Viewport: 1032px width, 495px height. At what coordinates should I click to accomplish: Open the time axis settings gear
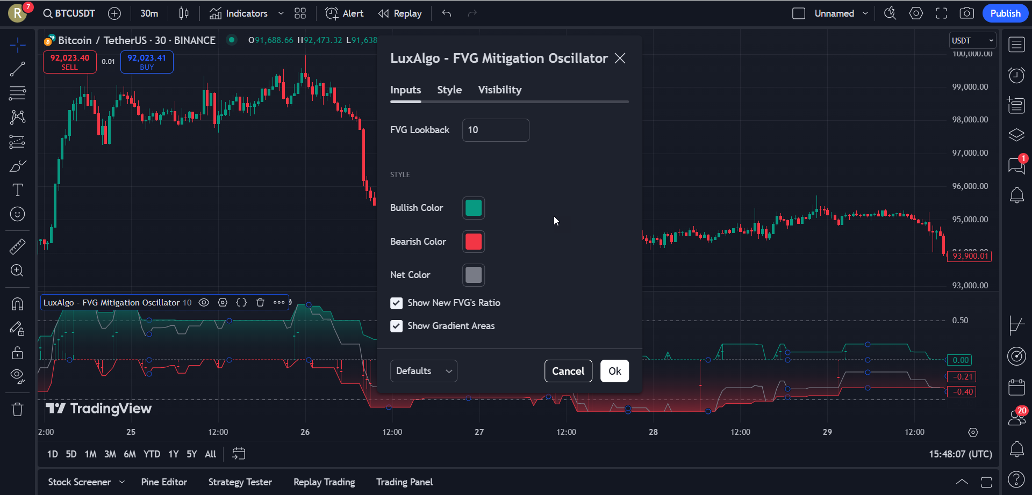973,432
